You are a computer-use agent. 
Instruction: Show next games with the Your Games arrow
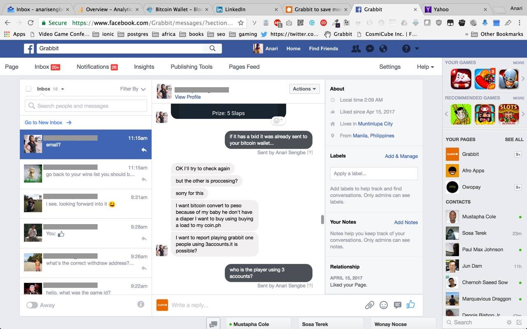tap(523, 79)
